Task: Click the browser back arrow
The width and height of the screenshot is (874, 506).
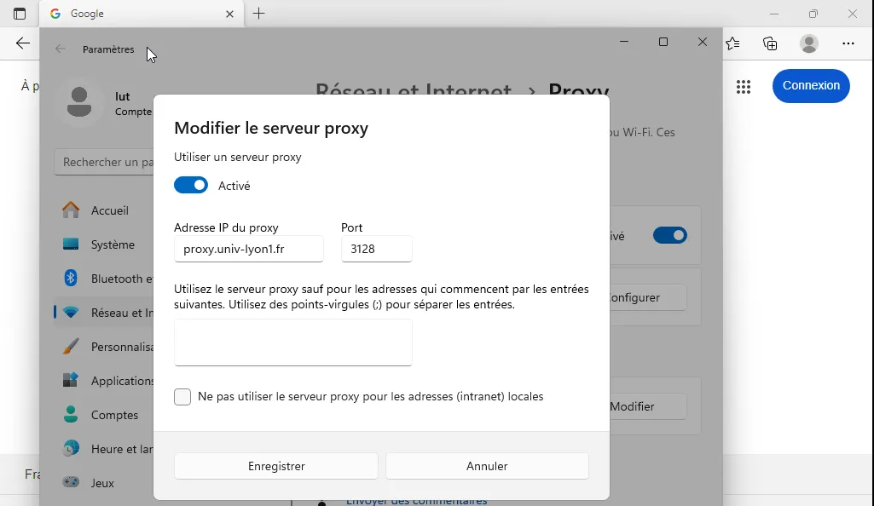Action: (22, 43)
